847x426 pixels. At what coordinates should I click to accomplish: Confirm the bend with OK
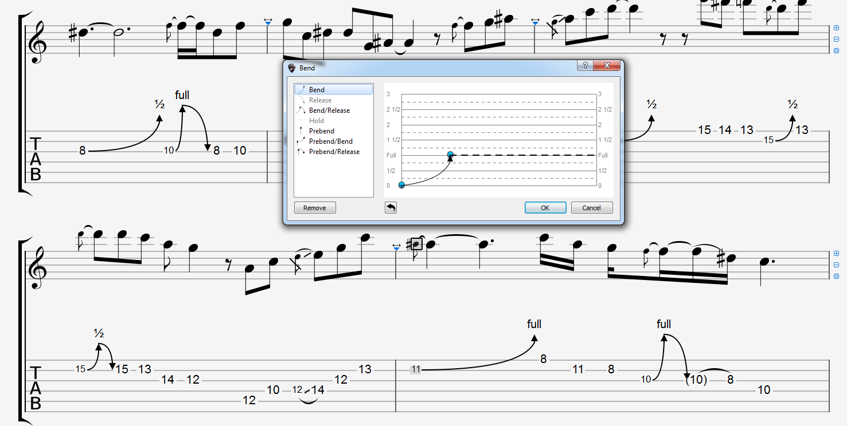click(545, 207)
